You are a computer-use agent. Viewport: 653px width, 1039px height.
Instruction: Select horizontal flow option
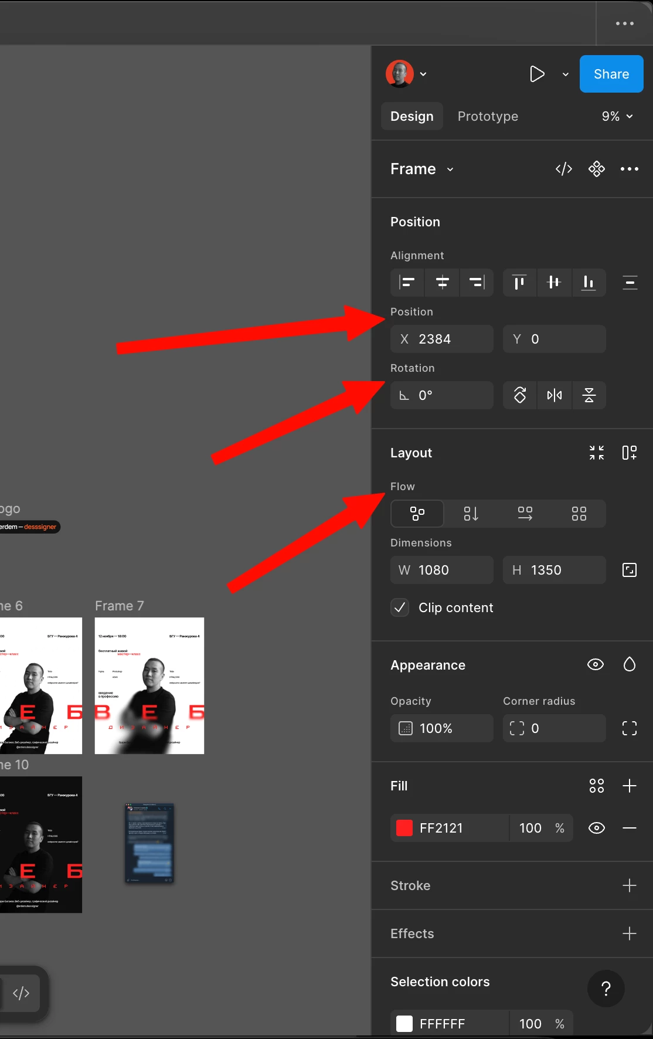pos(525,514)
